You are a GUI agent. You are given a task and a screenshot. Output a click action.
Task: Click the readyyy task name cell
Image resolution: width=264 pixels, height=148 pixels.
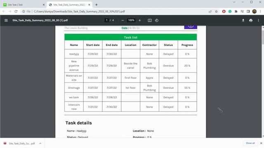pos(74,54)
